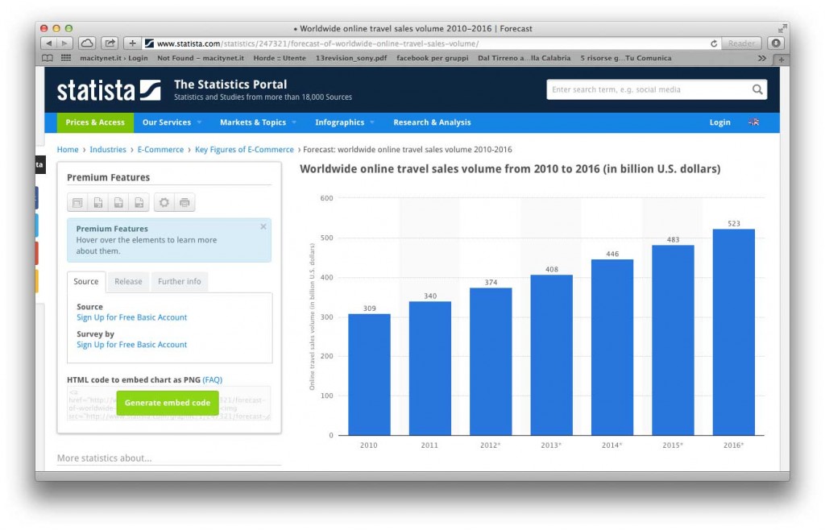Image resolution: width=825 pixels, height=530 pixels.
Task: Select the 2016 chart bar
Action: pos(733,332)
